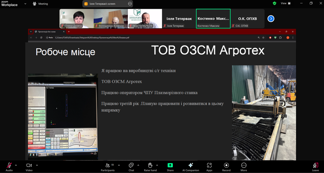Start camera with the Video button
The image size is (324, 173).
point(29,167)
